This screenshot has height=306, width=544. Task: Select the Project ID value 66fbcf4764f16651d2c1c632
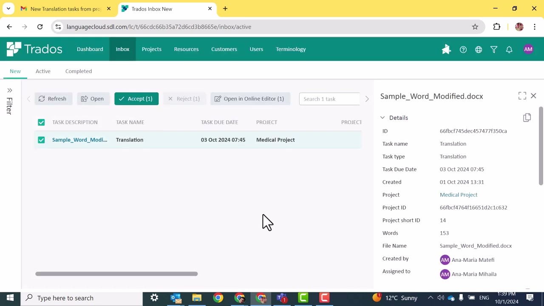(473, 207)
